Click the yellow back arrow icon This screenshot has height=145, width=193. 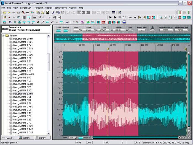(x=9, y=12)
